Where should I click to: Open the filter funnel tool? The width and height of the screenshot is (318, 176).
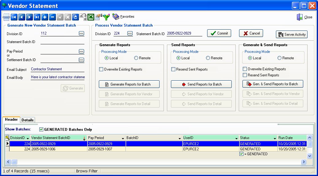coord(106,17)
